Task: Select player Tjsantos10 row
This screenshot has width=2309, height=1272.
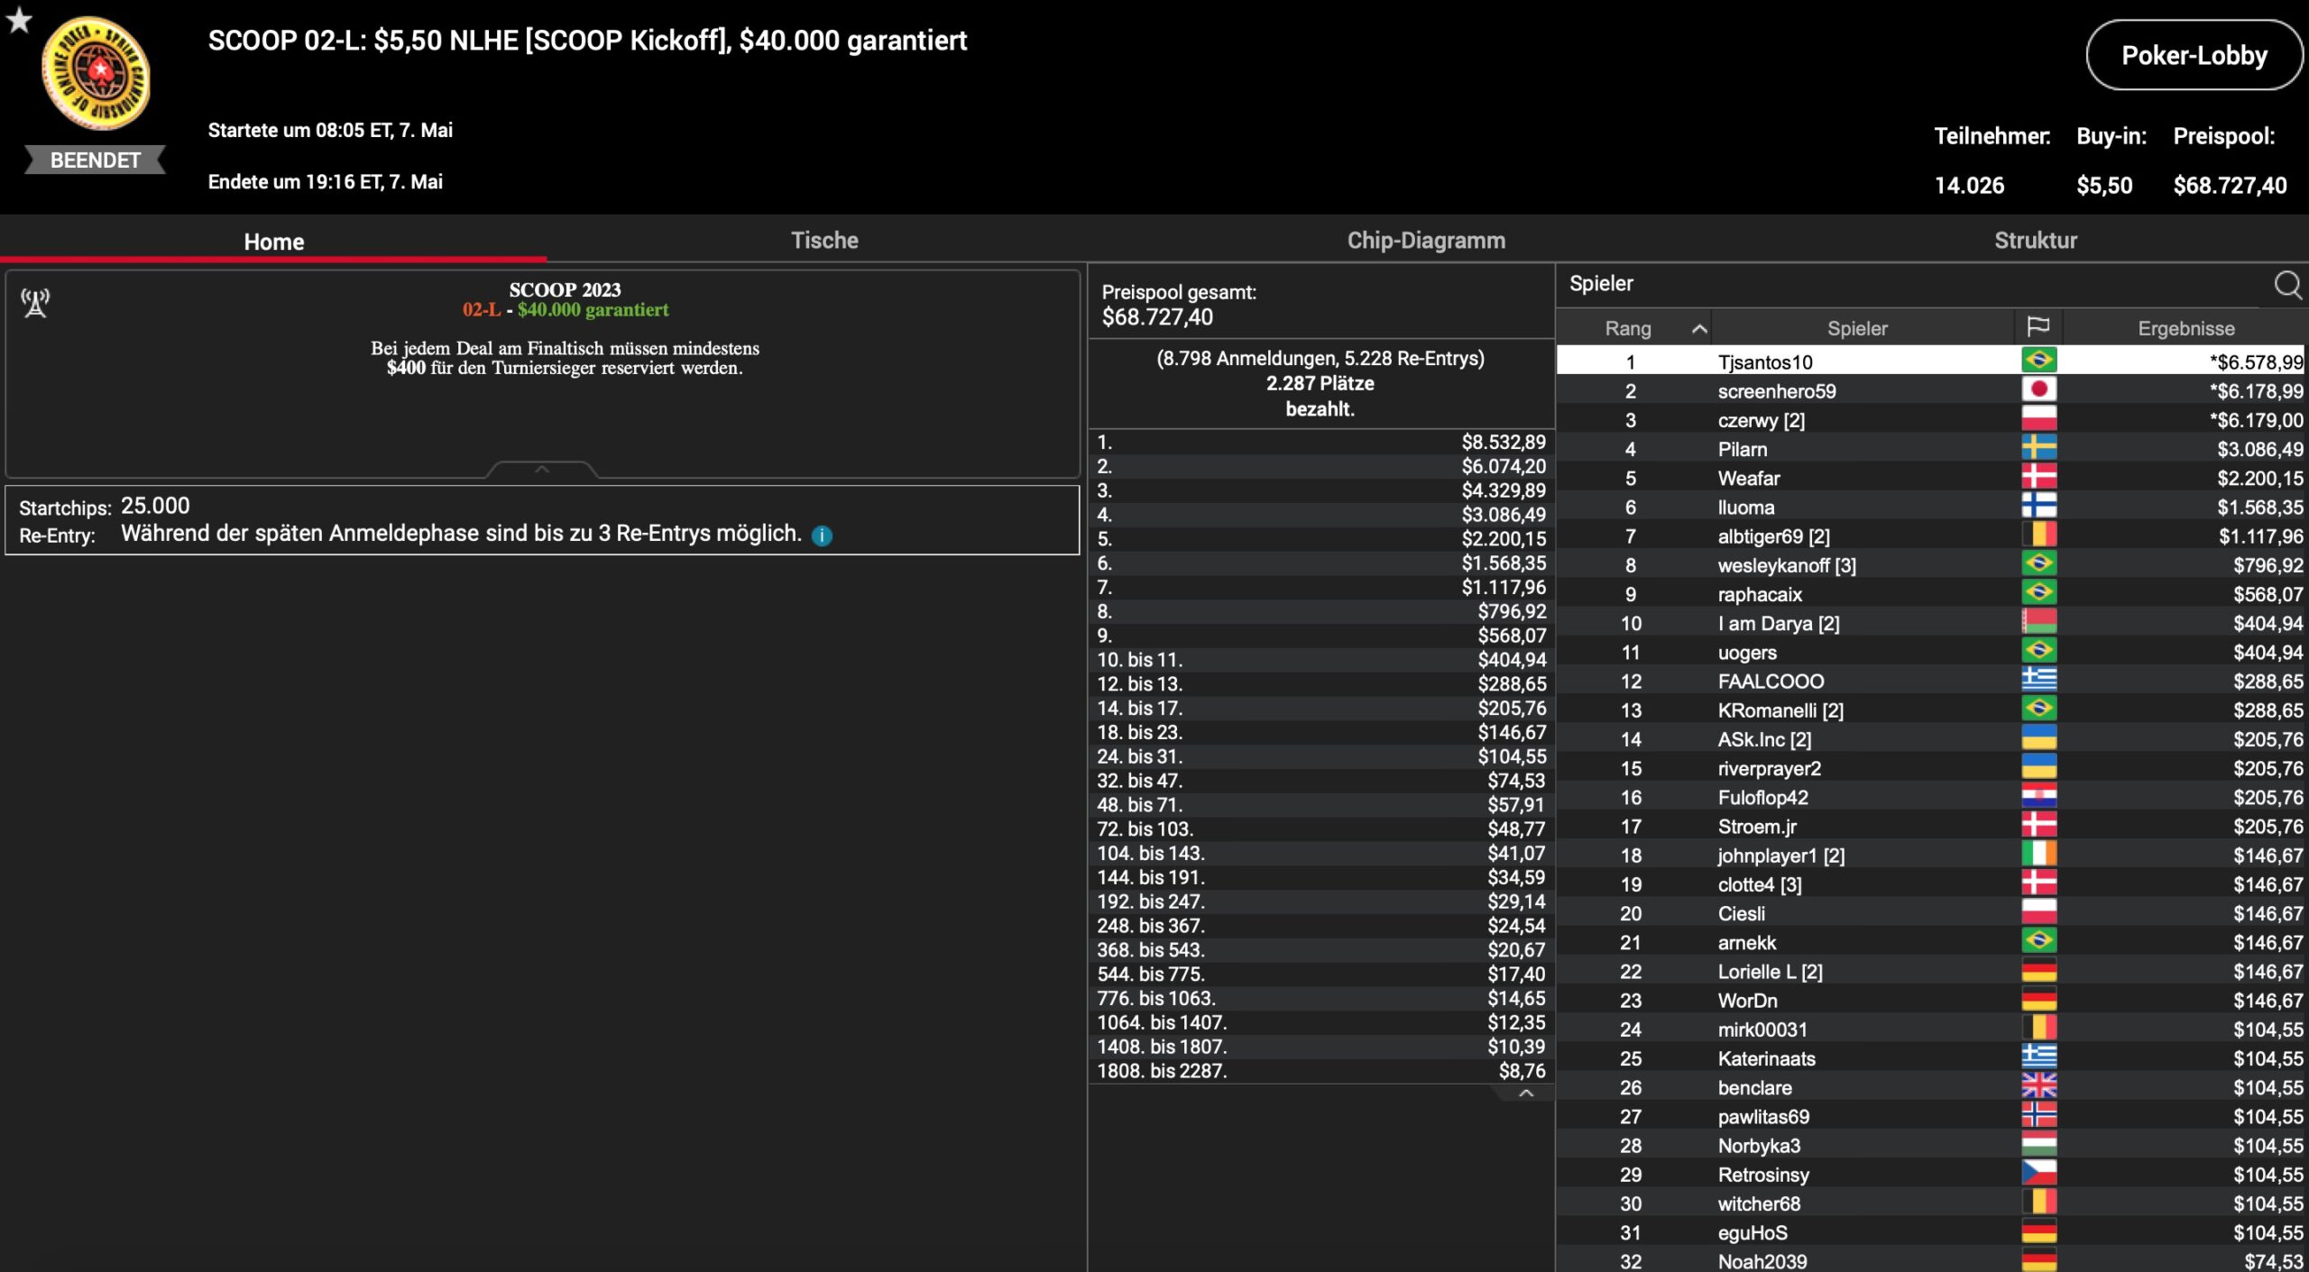Action: pyautogui.click(x=1930, y=361)
